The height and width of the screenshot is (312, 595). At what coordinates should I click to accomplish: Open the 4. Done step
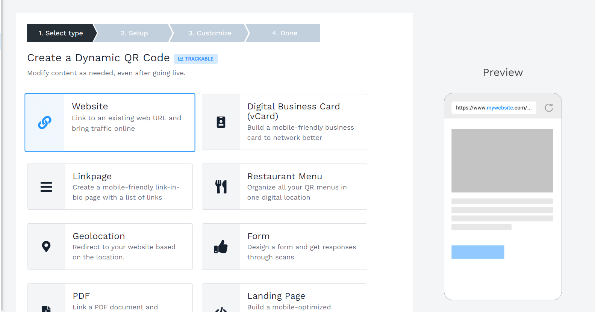click(x=285, y=33)
